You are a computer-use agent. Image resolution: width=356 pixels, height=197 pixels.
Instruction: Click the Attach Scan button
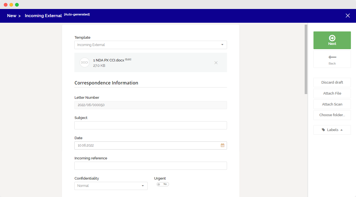(x=332, y=104)
